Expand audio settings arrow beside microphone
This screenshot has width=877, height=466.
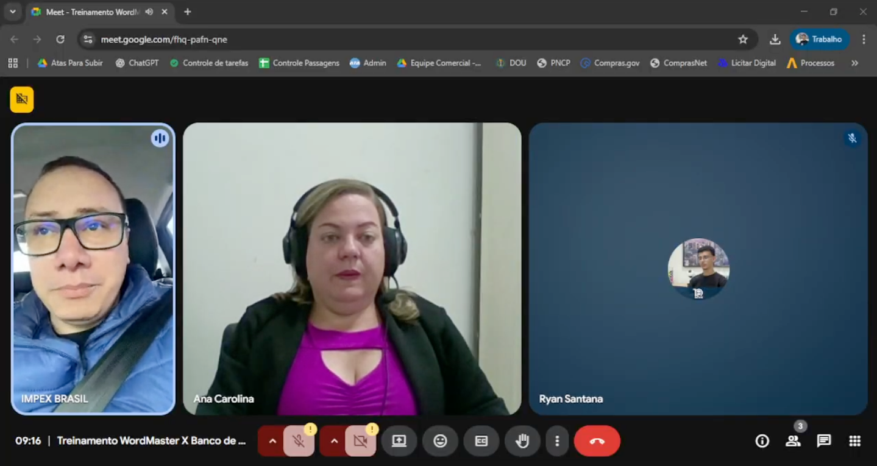click(x=272, y=441)
